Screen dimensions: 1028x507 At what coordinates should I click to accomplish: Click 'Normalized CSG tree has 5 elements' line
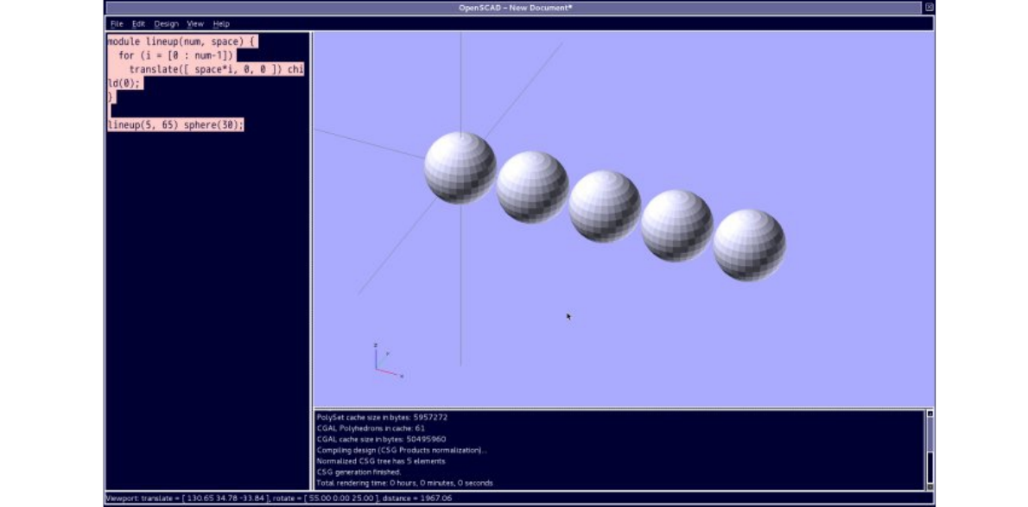381,461
